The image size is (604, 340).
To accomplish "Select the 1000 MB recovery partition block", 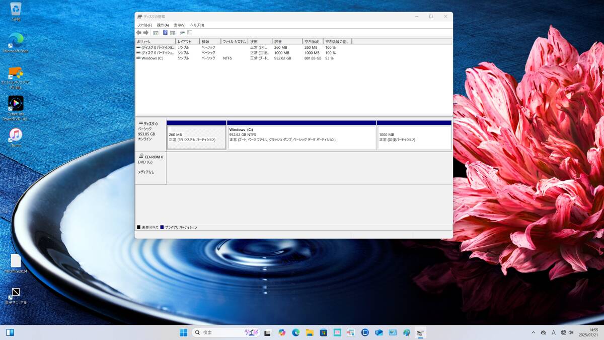I will 414,135.
